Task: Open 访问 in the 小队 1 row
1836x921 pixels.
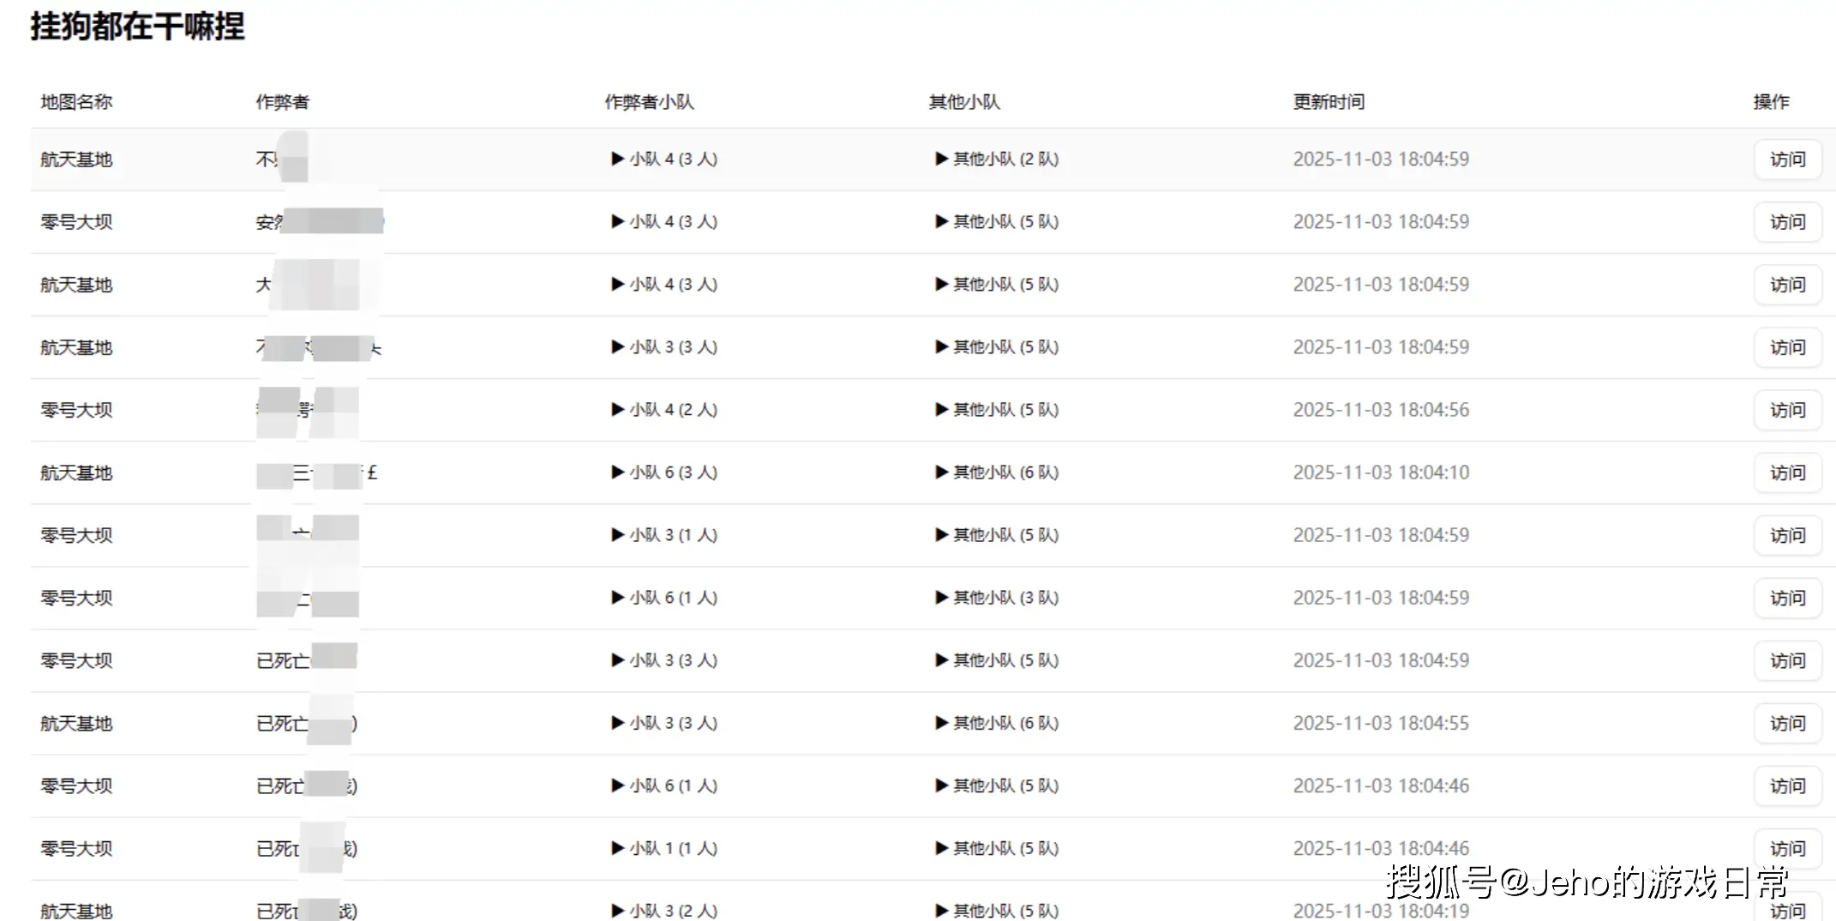Action: click(1787, 848)
